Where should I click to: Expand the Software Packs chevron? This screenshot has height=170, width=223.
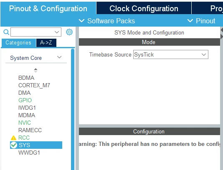[x=81, y=21]
